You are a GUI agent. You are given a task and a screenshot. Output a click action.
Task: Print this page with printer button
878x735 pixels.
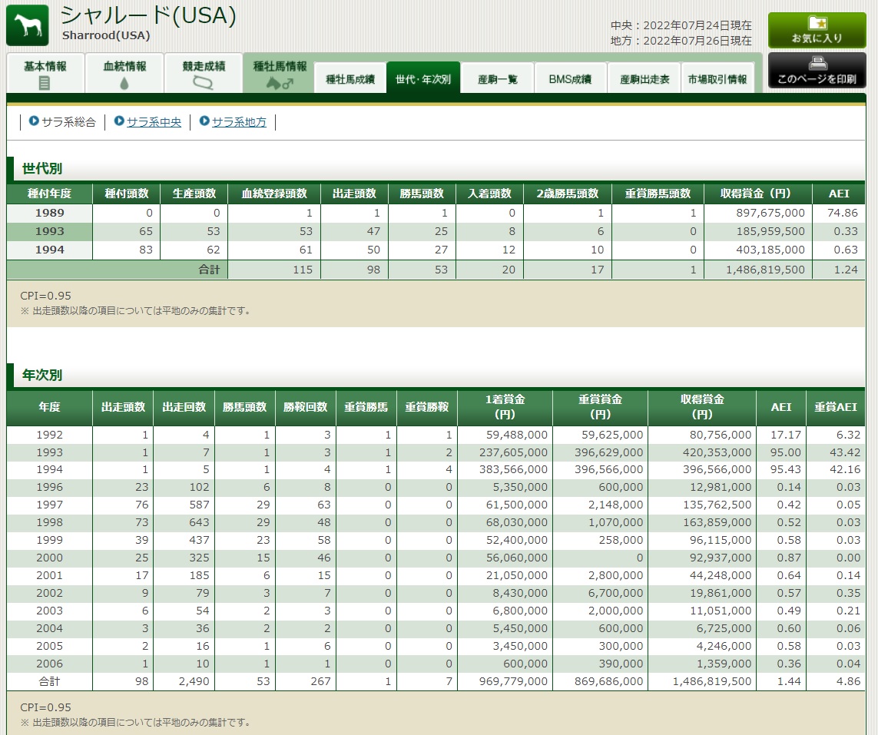tap(817, 70)
